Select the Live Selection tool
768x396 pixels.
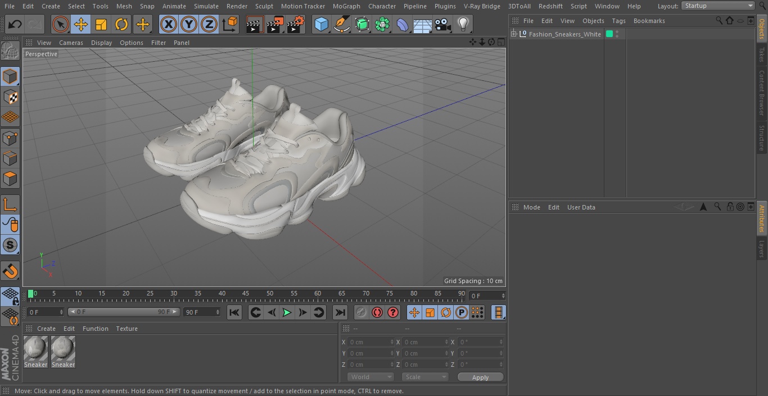60,24
